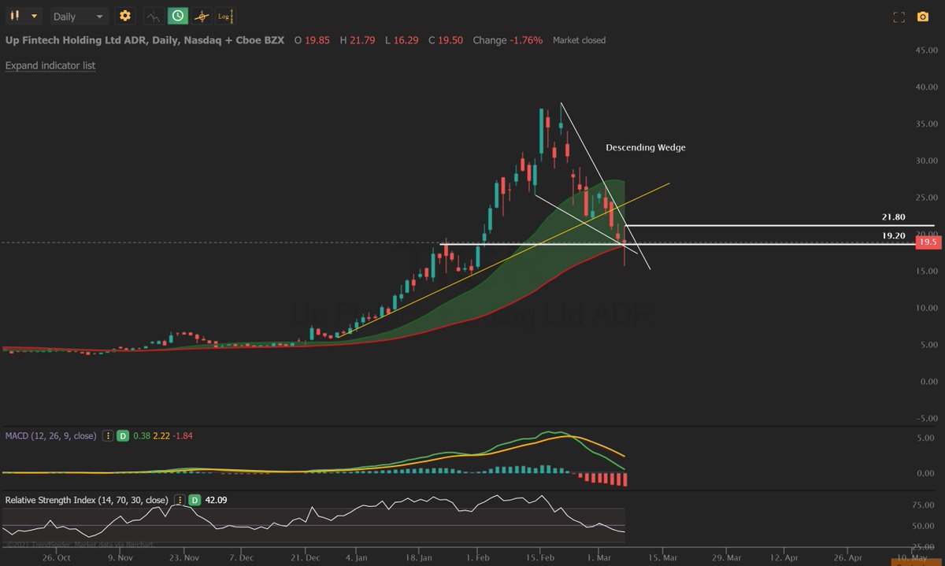Click the MACD line value 0.38
The height and width of the screenshot is (566, 945).
pyautogui.click(x=142, y=435)
